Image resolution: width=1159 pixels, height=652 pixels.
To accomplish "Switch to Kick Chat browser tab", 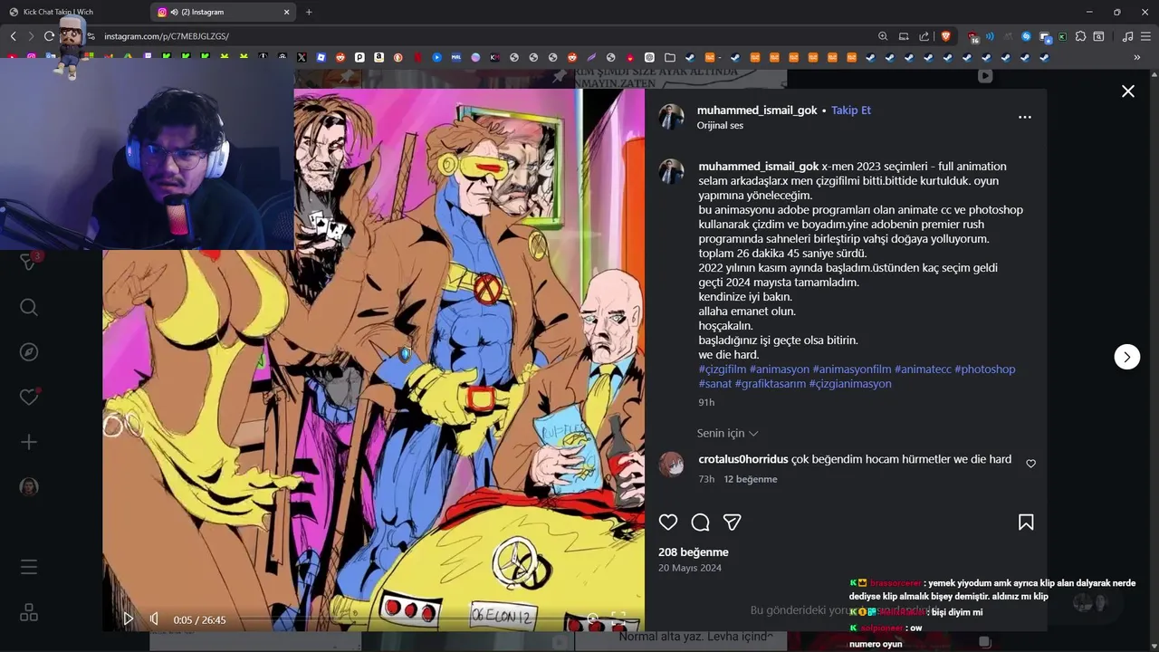I will (x=74, y=12).
